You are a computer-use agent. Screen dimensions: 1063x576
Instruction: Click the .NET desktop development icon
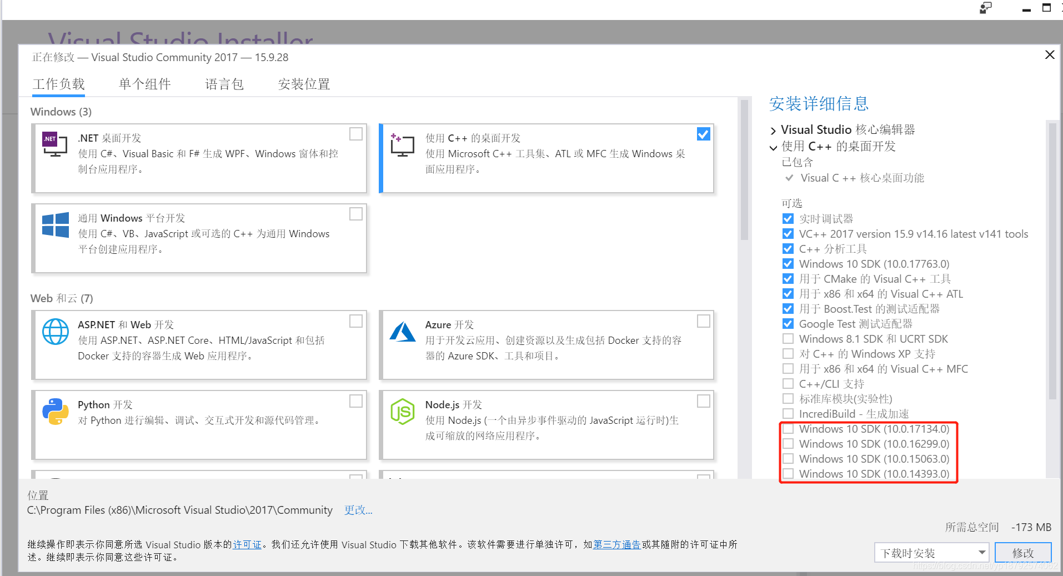54,144
